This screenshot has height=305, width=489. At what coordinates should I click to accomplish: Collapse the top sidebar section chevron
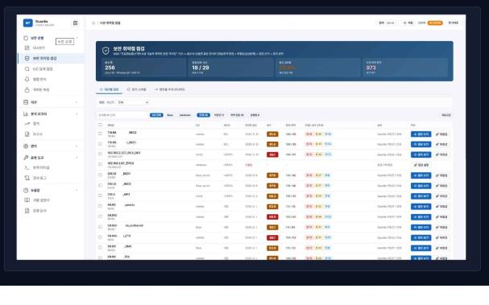[x=77, y=38]
